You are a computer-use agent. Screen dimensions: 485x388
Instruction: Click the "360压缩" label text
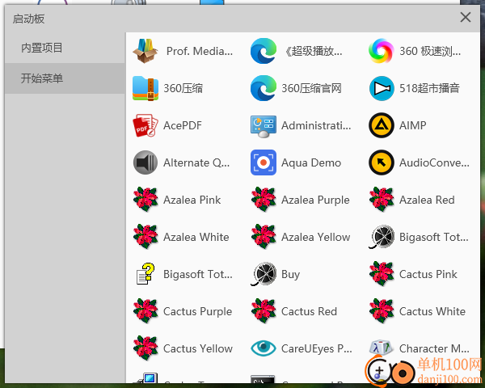[183, 88]
